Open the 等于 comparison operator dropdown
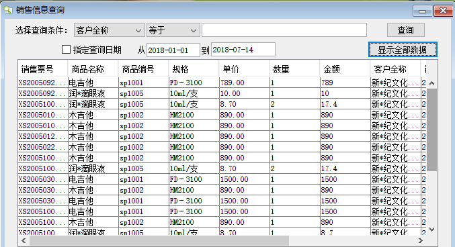Image resolution: width=455 pixels, height=247 pixels. tap(173, 30)
